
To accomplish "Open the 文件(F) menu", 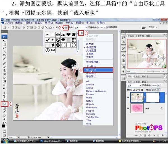I will point(9,23).
